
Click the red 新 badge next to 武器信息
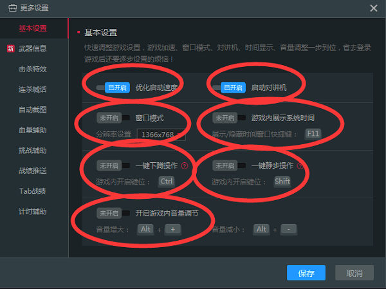tap(10, 48)
